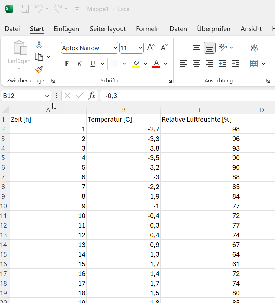The image size is (275, 303).
Task: Click the Excel application logo icon
Action: [9, 9]
